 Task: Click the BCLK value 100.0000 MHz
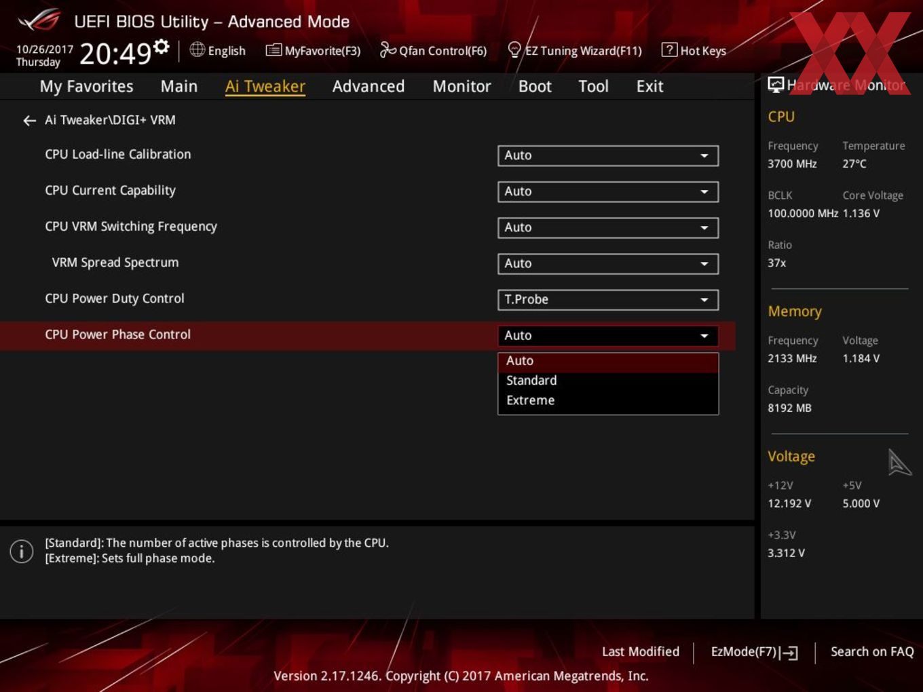(803, 214)
